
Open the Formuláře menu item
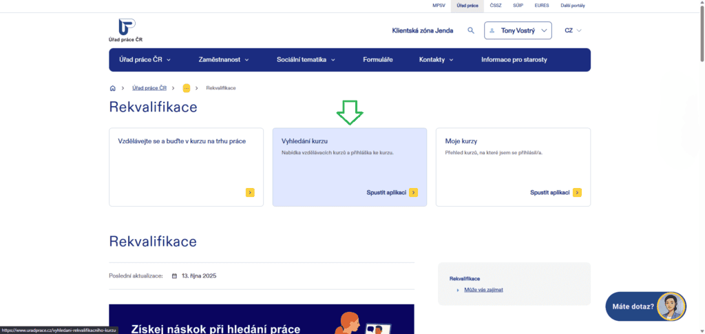click(x=378, y=60)
